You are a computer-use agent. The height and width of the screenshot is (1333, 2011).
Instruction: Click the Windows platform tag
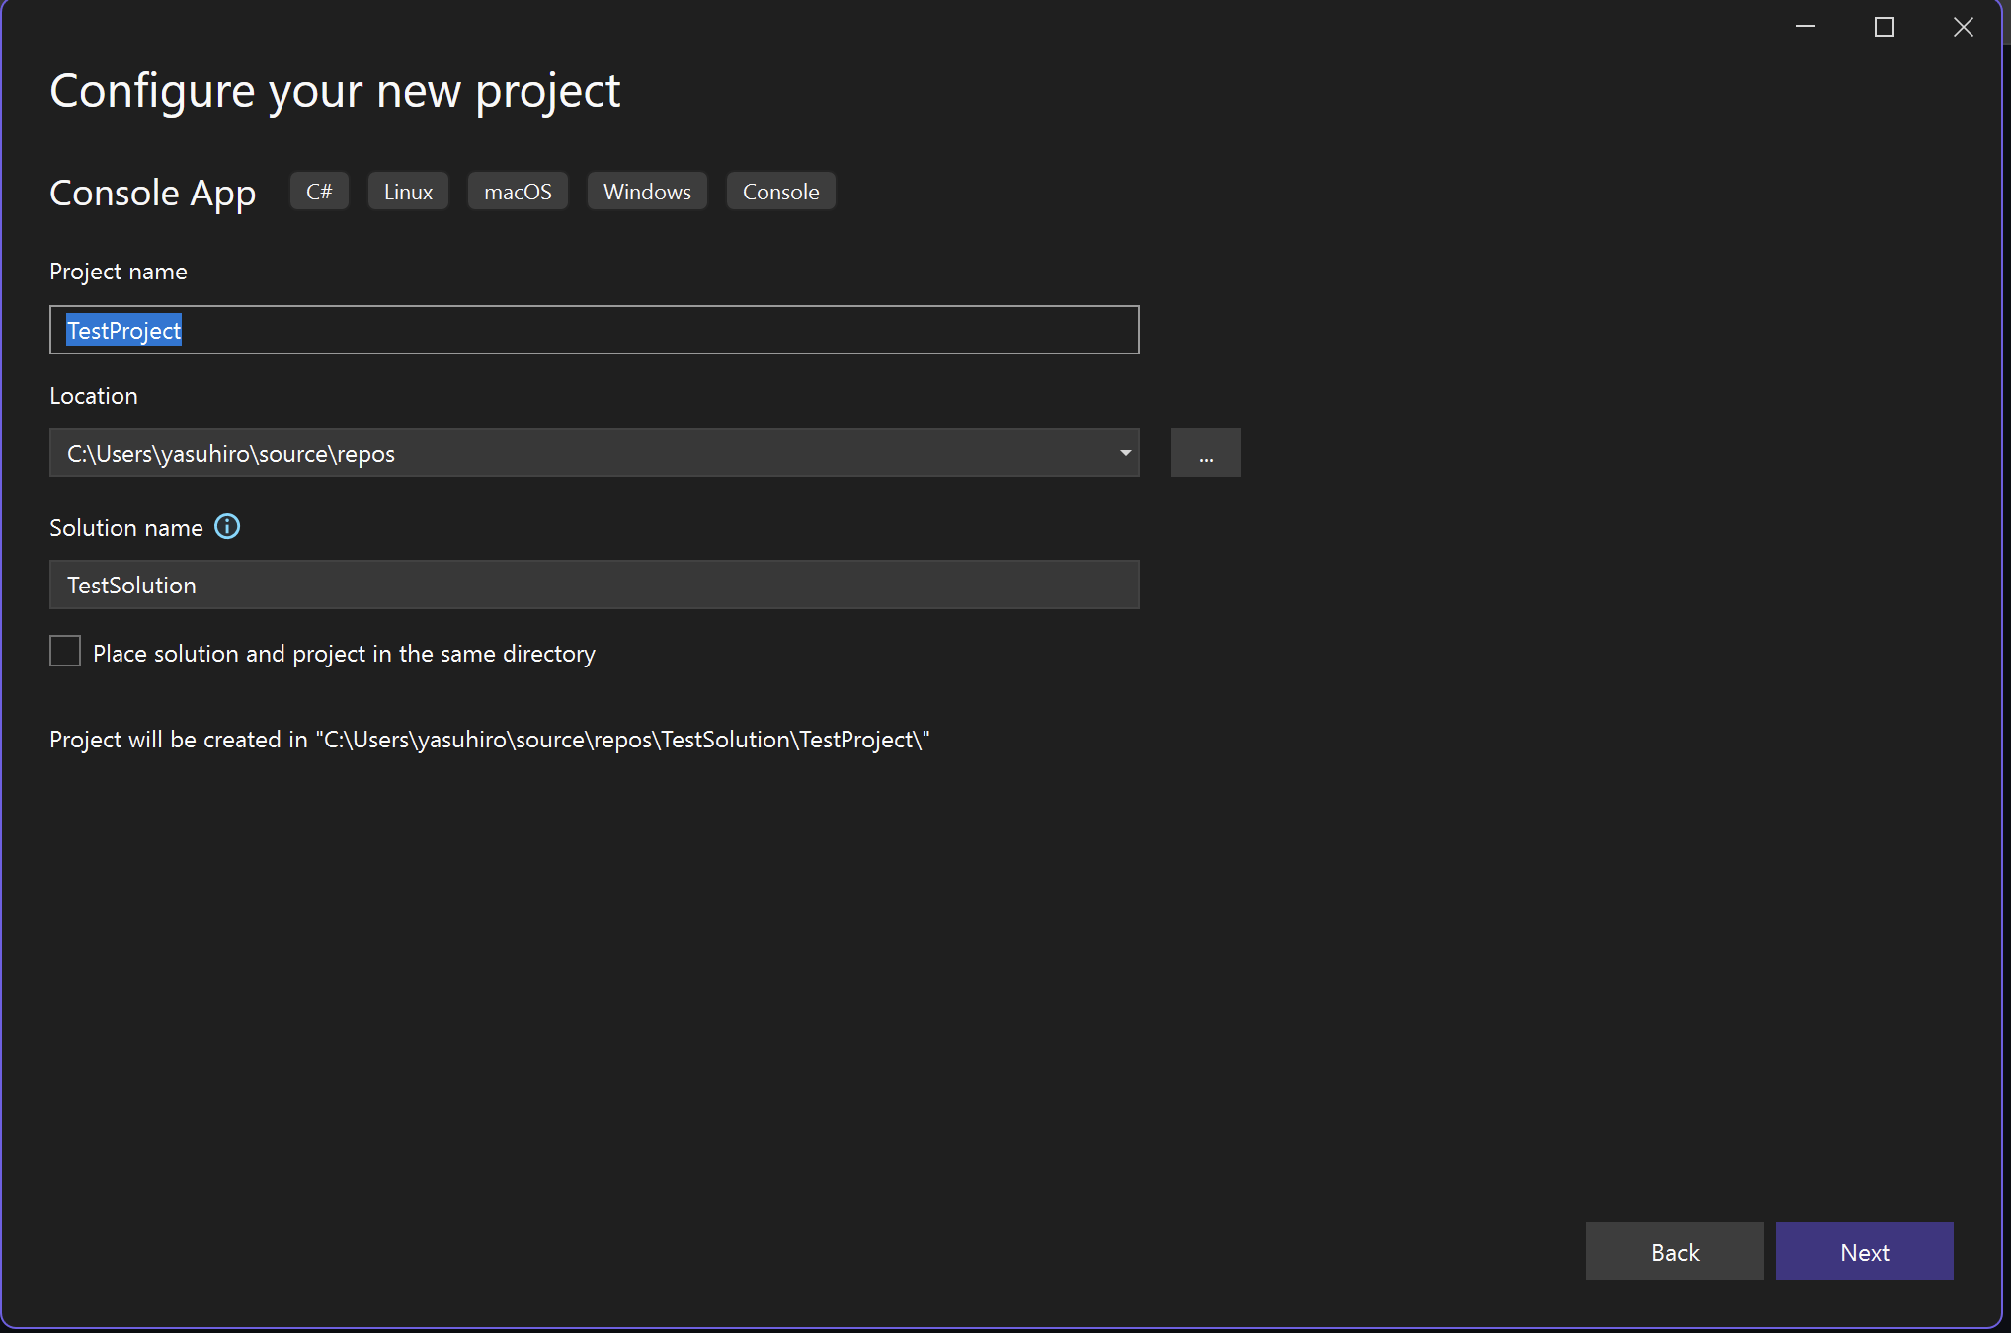(647, 192)
